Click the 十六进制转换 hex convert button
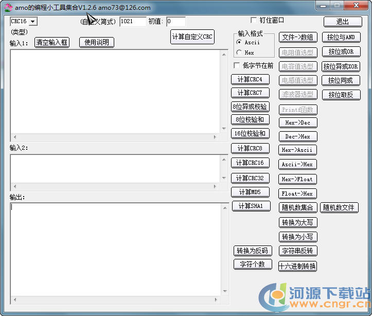372x316 pixels. coord(297,266)
